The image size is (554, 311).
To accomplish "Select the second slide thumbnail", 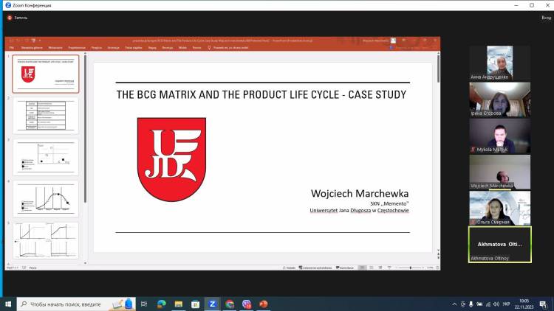I will pyautogui.click(x=46, y=114).
